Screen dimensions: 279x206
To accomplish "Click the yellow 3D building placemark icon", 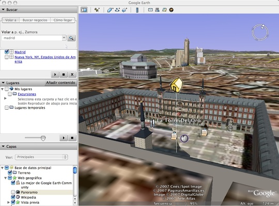I will click(x=177, y=85).
